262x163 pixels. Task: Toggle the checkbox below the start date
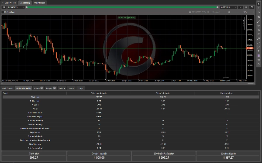pyautogui.click(x=3, y=12)
